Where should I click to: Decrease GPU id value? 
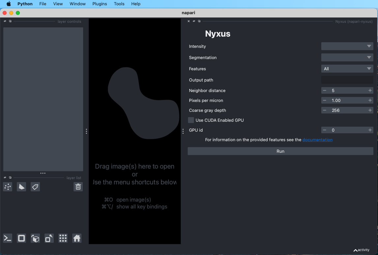tap(325, 130)
